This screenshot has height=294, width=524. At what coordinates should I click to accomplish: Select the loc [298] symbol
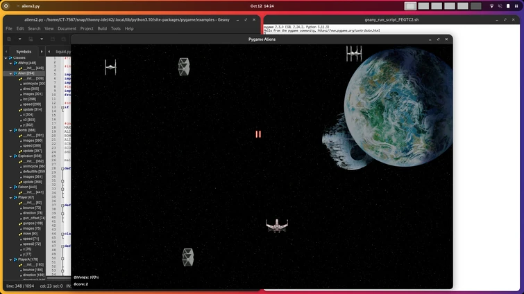click(29, 99)
